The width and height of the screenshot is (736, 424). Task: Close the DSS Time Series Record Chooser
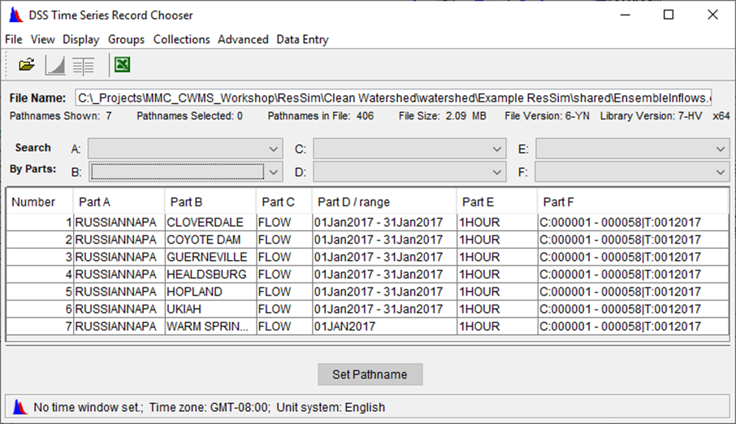tap(712, 15)
